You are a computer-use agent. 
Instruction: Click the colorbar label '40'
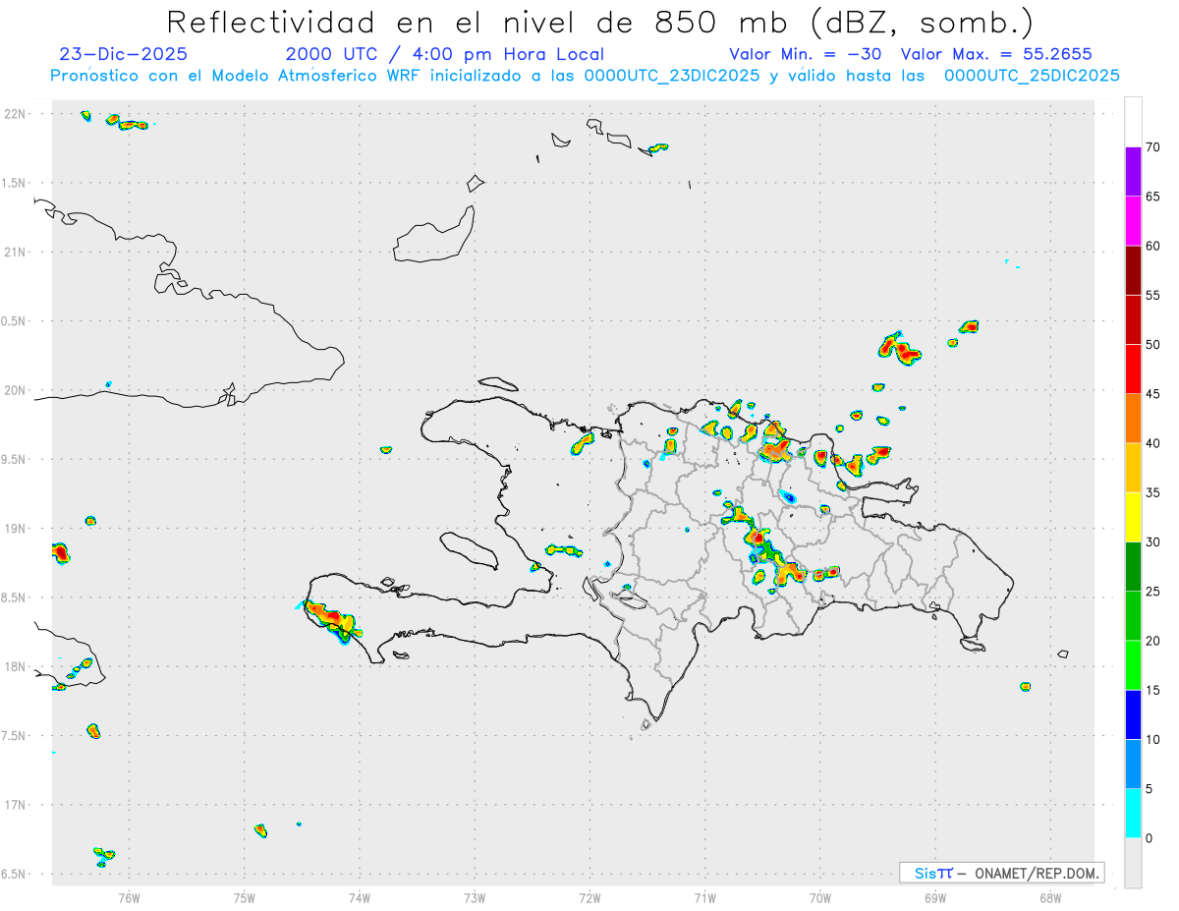click(1152, 443)
